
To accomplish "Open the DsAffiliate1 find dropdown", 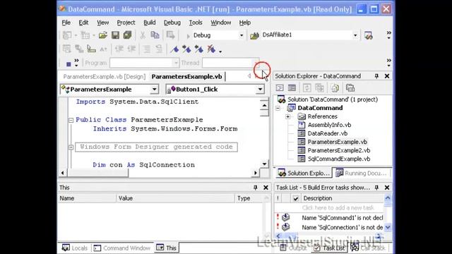I will pyautogui.click(x=355, y=35).
